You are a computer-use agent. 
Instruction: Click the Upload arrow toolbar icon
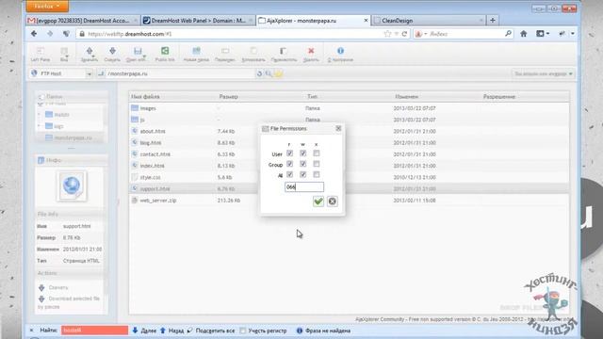90,51
